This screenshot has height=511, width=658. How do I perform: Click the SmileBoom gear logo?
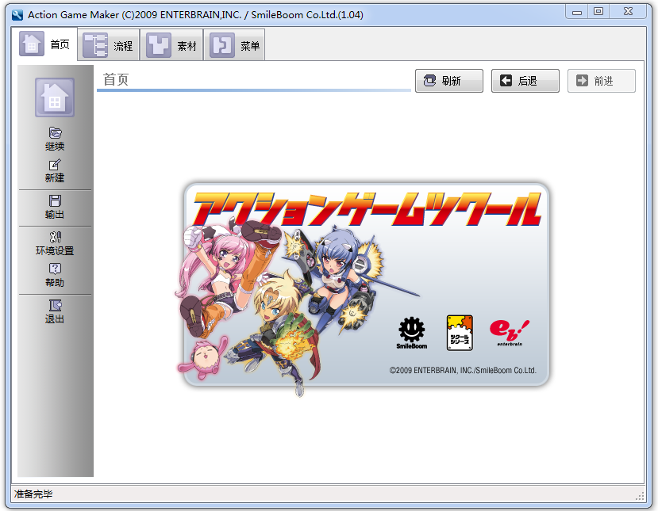pyautogui.click(x=411, y=330)
